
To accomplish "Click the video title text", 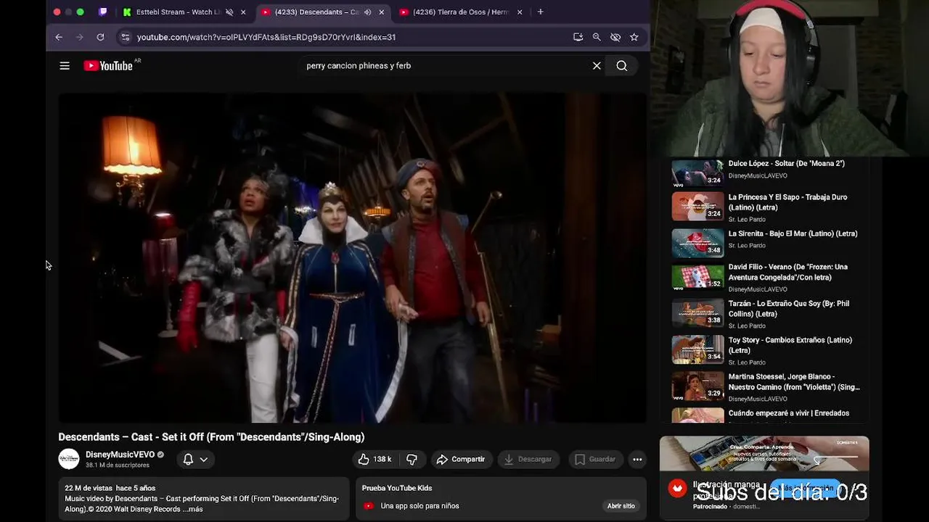I will point(211,437).
